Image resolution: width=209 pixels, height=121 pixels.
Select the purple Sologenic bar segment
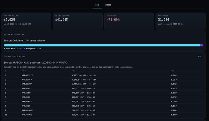pyautogui.click(x=202, y=45)
